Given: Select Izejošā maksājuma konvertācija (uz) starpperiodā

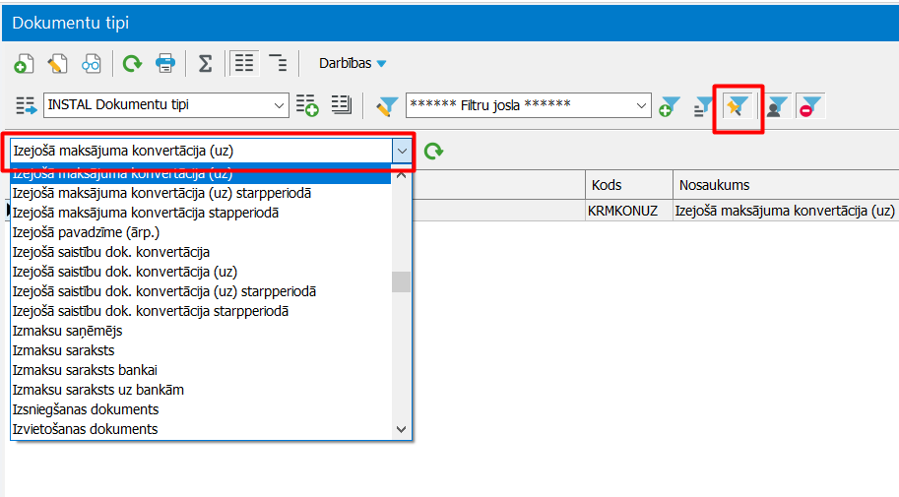Looking at the screenshot, I should (201, 193).
